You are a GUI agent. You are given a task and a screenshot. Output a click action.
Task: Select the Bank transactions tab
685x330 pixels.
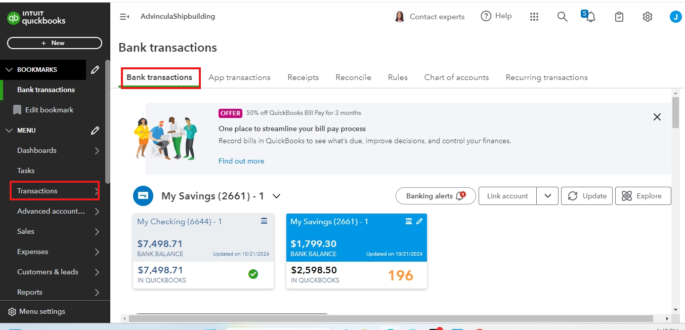click(x=159, y=77)
